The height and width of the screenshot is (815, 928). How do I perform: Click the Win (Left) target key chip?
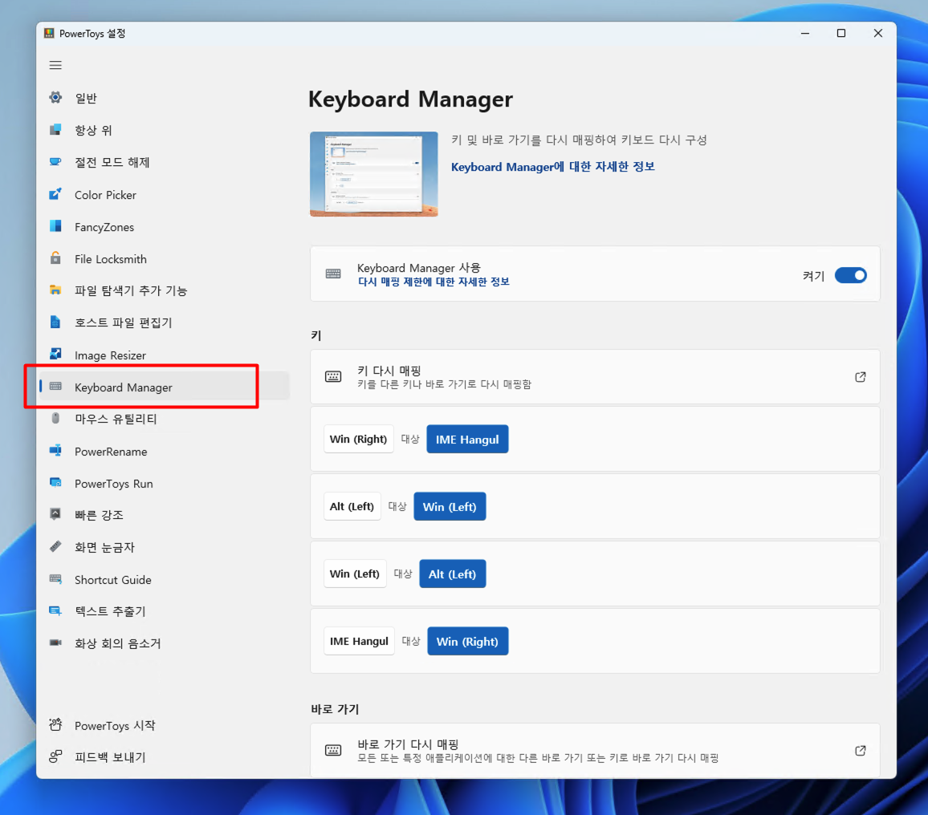pos(450,507)
